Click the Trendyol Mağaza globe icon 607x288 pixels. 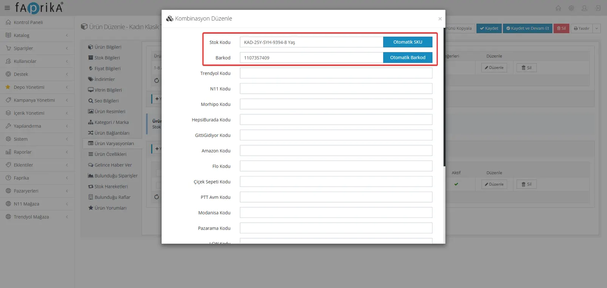click(x=8, y=217)
